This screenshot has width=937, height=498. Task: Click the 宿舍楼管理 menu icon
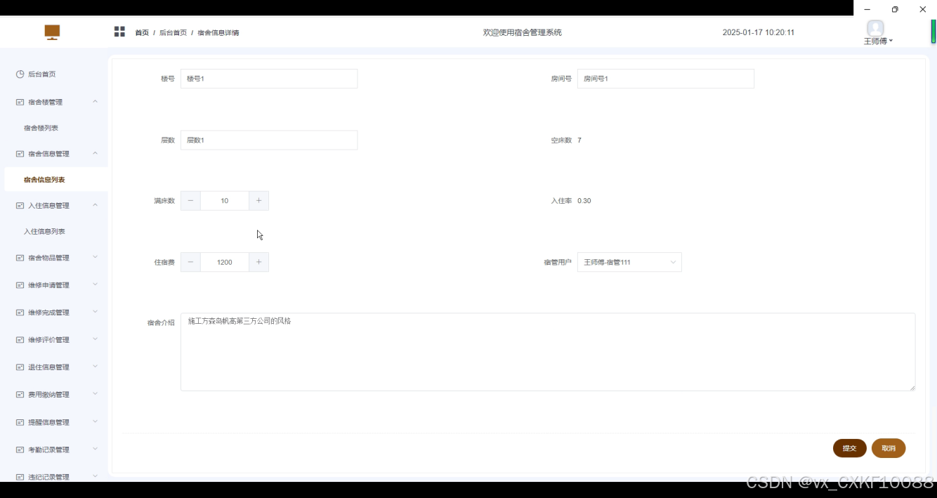coord(20,102)
